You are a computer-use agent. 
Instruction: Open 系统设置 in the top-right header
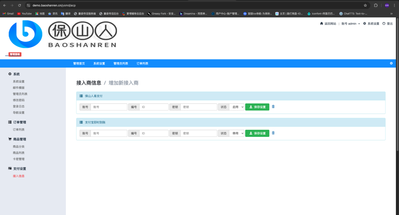coord(371,24)
